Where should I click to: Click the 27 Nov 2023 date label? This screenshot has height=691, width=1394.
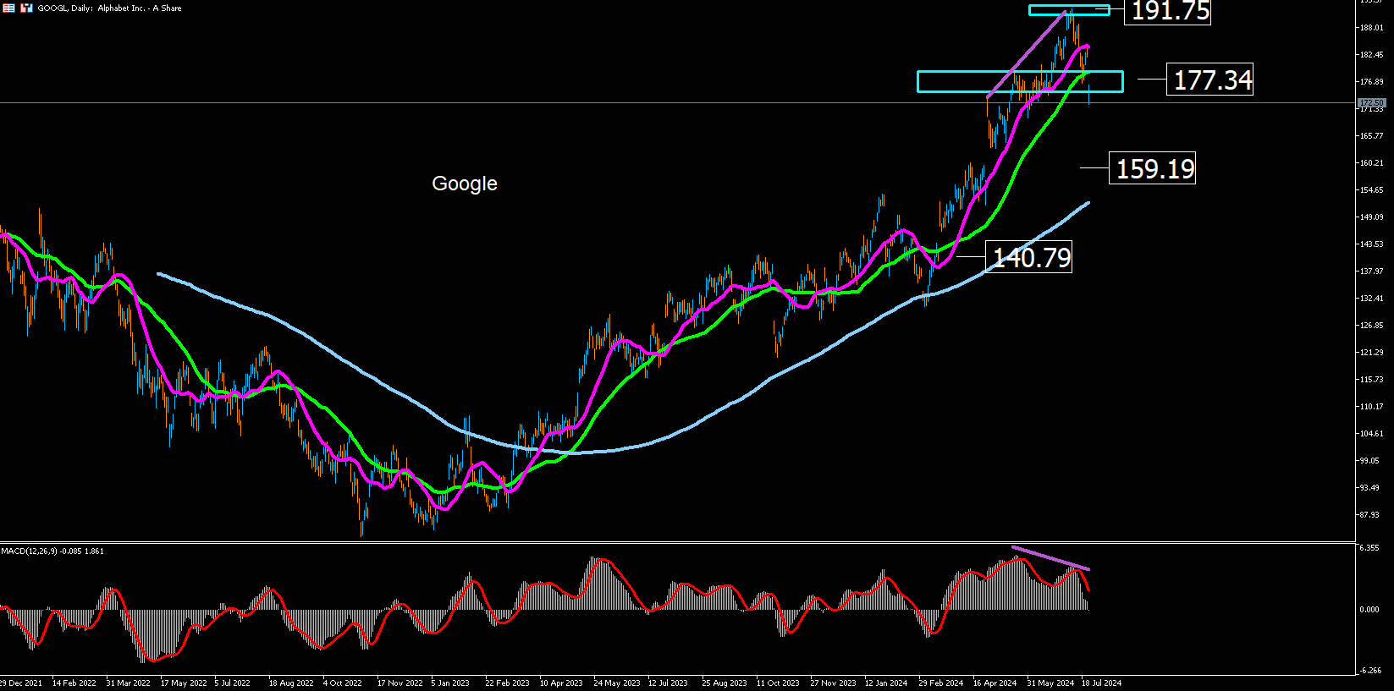(x=833, y=683)
